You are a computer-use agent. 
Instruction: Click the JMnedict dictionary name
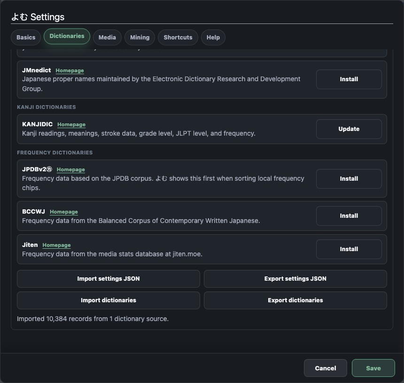[36, 70]
